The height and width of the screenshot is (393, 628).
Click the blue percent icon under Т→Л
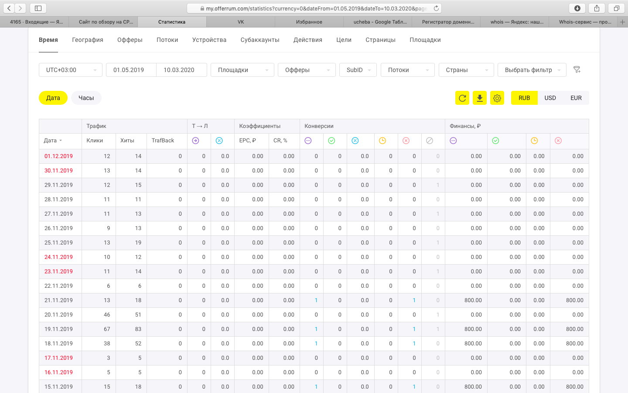(x=219, y=141)
